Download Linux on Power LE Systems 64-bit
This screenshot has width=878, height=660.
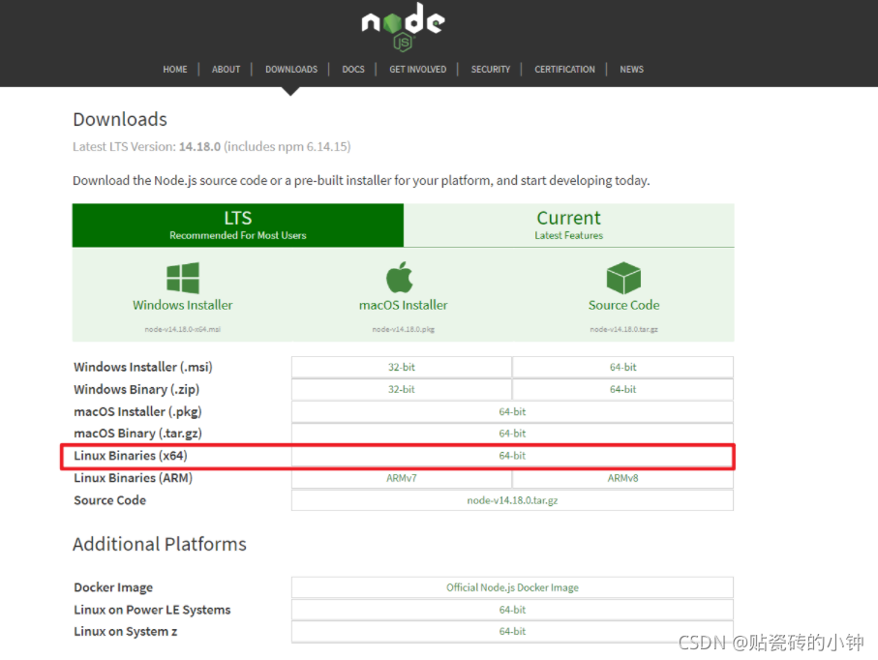click(x=512, y=610)
